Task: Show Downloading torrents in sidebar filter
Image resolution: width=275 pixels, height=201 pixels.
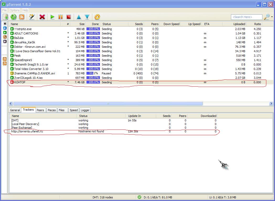Action: 5,28
